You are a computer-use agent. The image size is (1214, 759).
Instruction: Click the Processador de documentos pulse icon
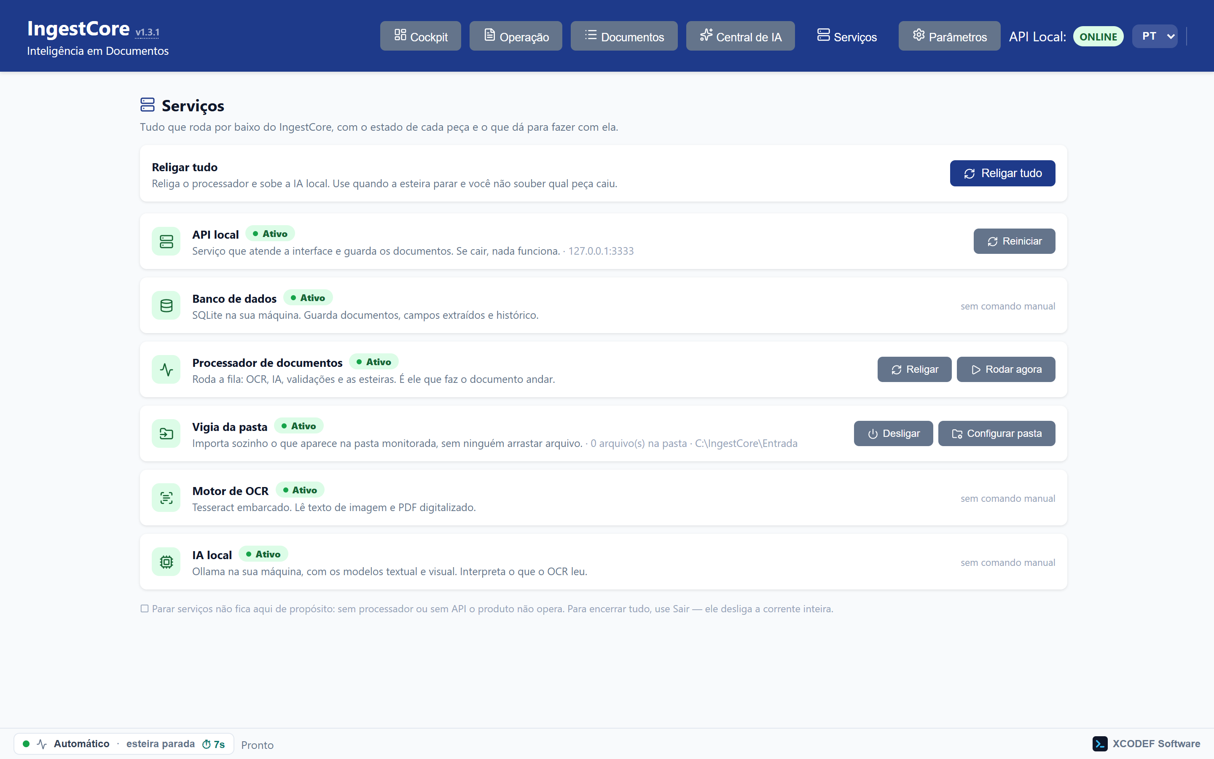[x=166, y=370]
